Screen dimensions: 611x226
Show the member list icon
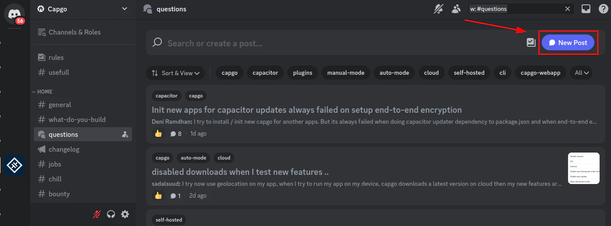(x=457, y=9)
